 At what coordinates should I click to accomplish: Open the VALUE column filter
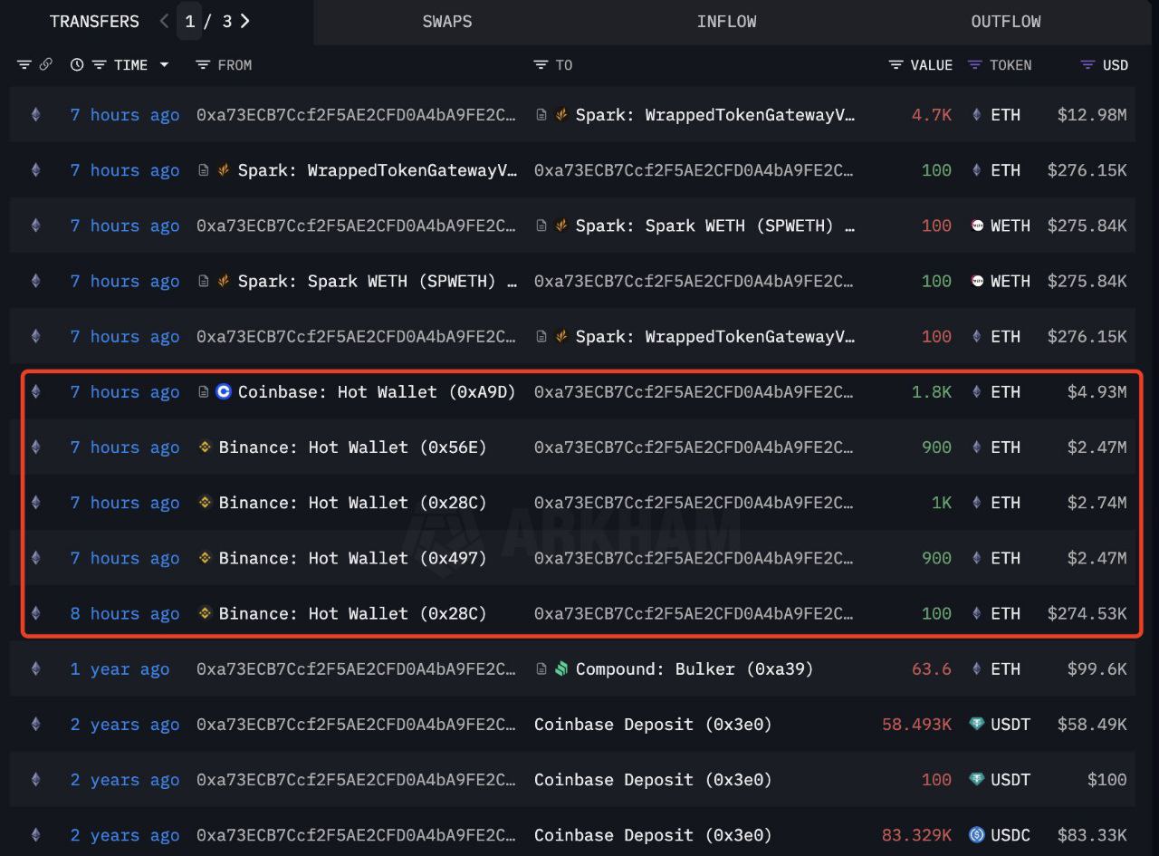896,65
